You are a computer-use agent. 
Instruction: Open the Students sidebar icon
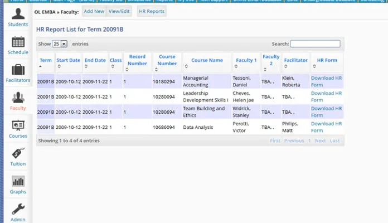click(18, 17)
